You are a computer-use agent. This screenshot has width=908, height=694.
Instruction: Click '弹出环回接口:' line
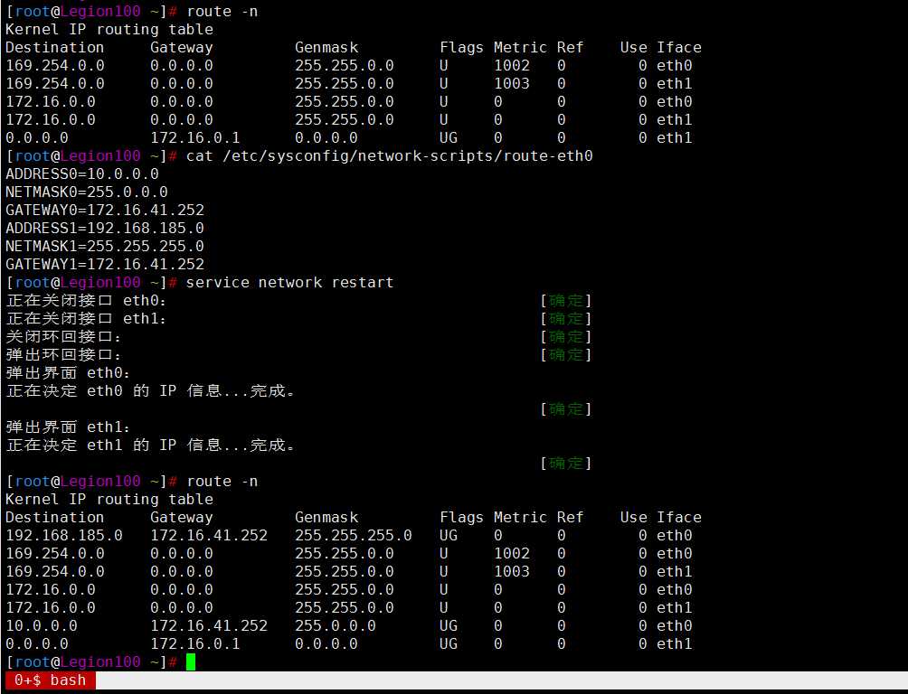pyautogui.click(x=64, y=355)
